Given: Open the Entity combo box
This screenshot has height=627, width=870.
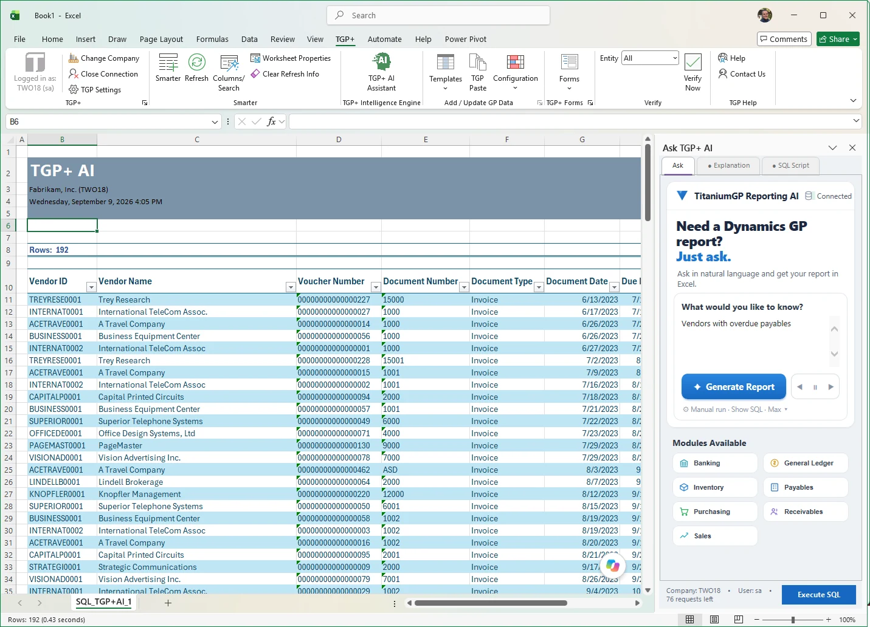Looking at the screenshot, I should [x=650, y=58].
